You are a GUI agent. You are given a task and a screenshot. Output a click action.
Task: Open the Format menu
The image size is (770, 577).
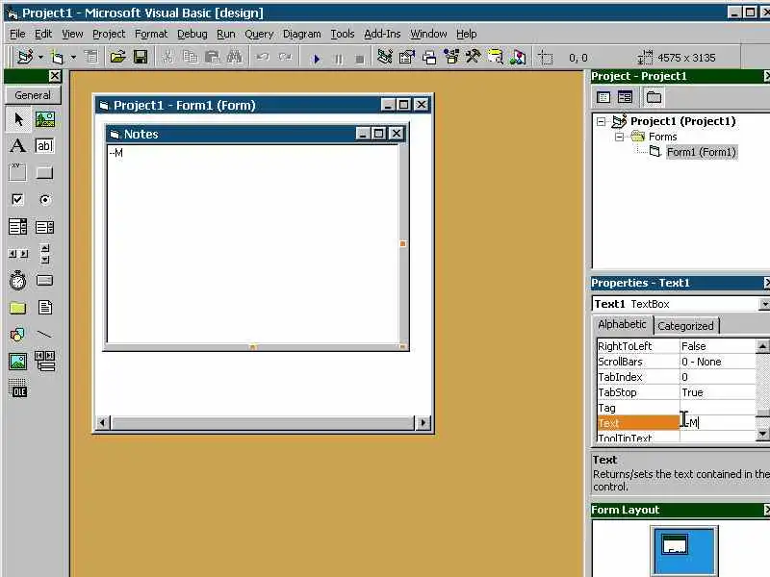click(151, 34)
